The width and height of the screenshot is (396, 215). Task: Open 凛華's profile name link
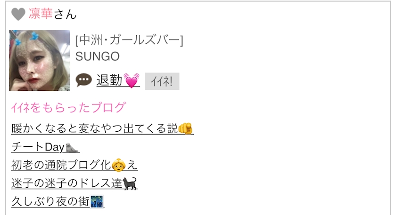[41, 14]
